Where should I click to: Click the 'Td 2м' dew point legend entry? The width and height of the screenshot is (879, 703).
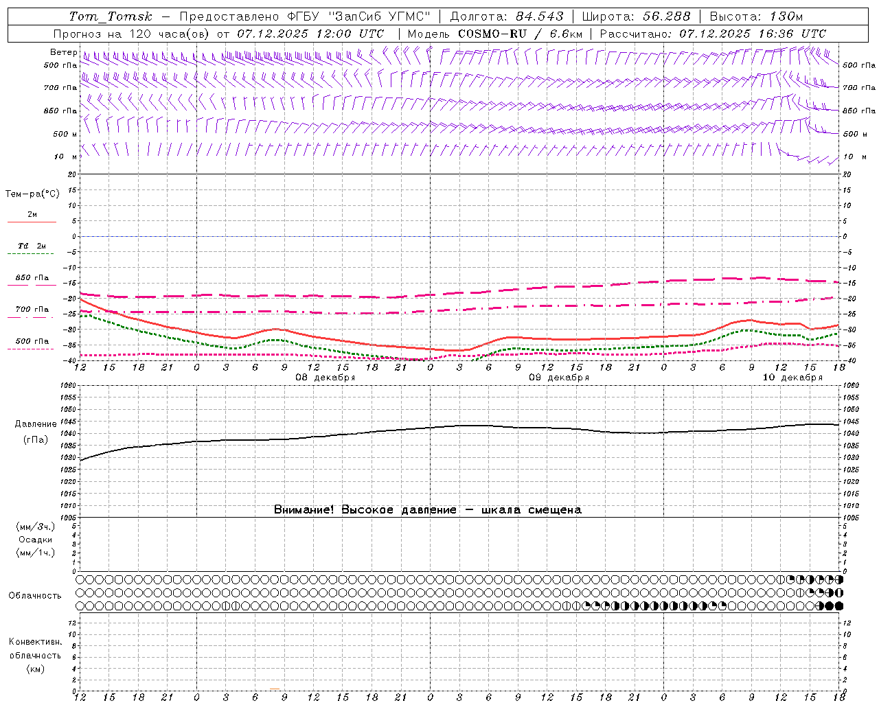32,246
